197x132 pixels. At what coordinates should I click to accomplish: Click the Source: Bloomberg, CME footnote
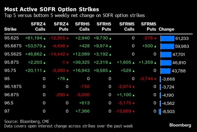pyautogui.click(x=27, y=122)
